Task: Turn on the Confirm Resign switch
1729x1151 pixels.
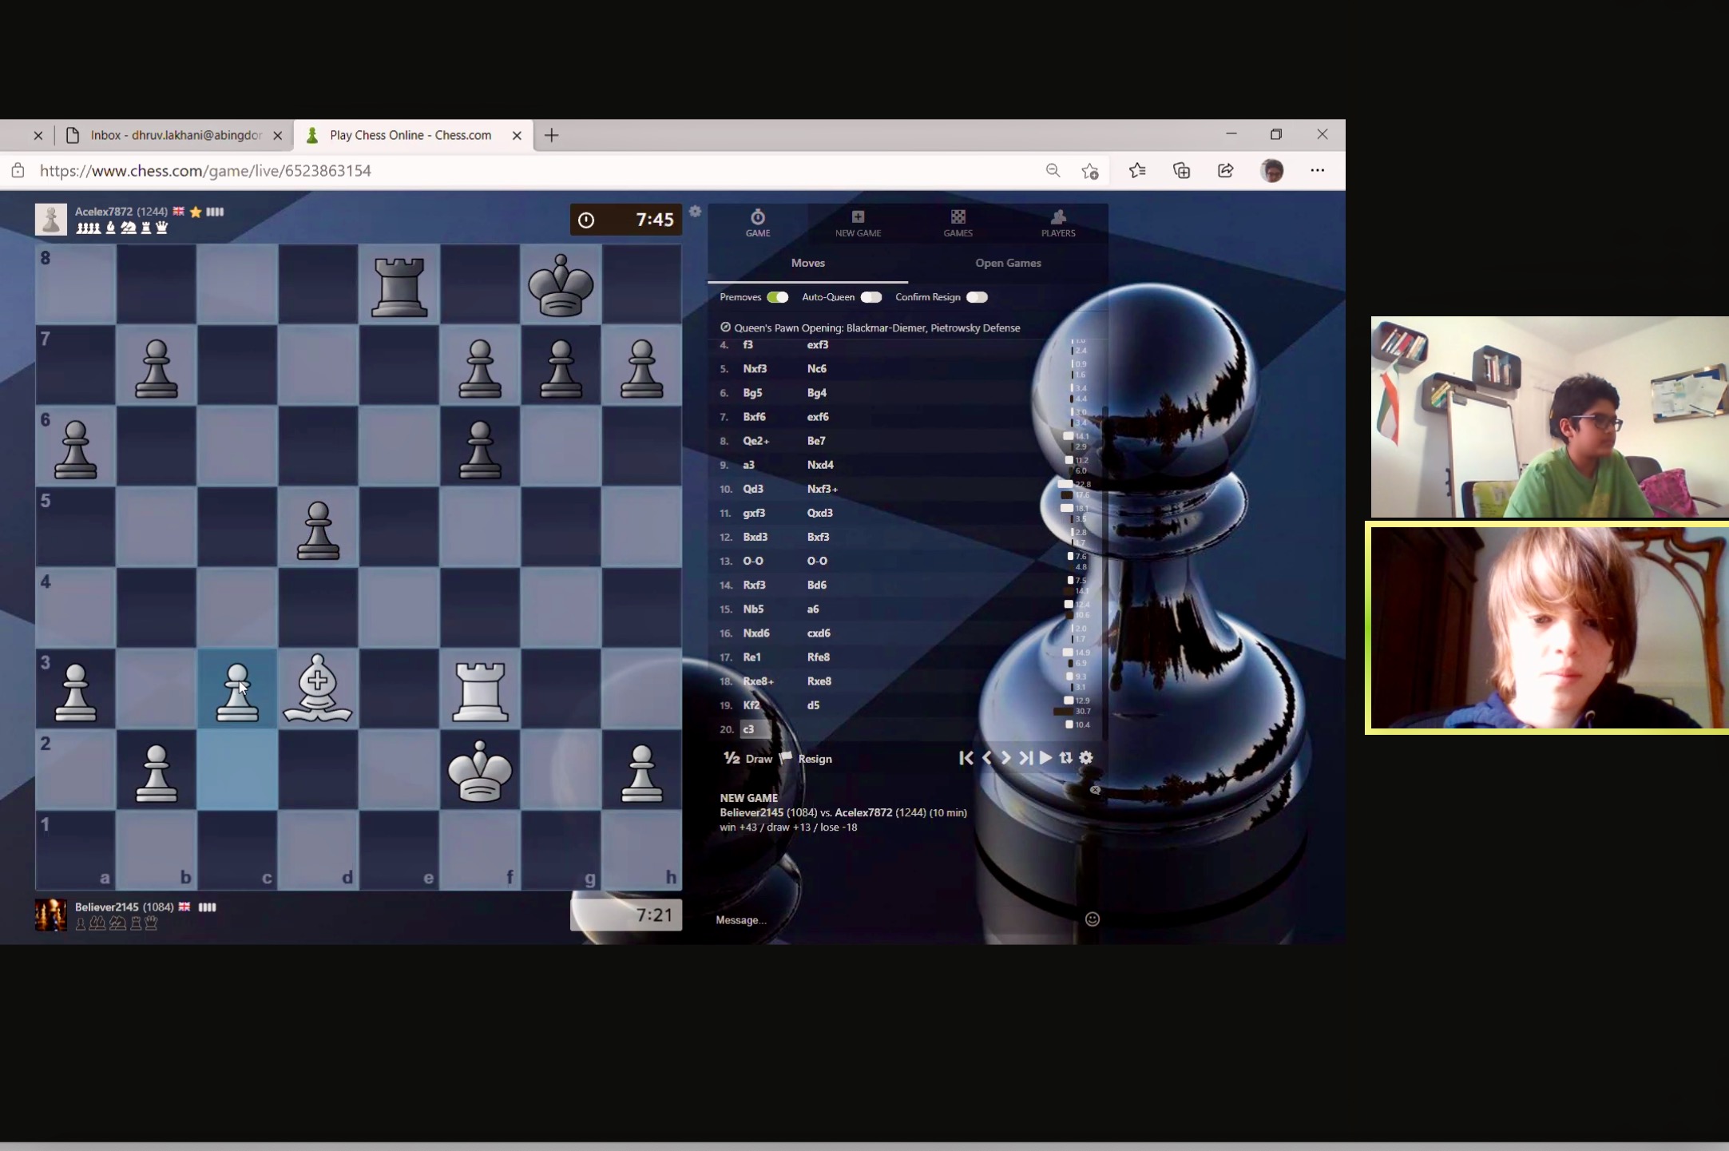Action: pos(976,297)
